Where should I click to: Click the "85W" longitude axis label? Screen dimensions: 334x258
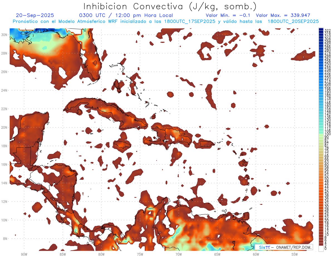point(63,254)
